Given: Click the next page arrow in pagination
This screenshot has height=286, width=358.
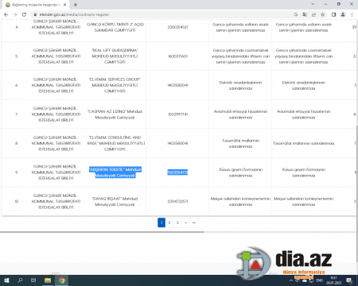Looking at the screenshot, I should click(185, 222).
